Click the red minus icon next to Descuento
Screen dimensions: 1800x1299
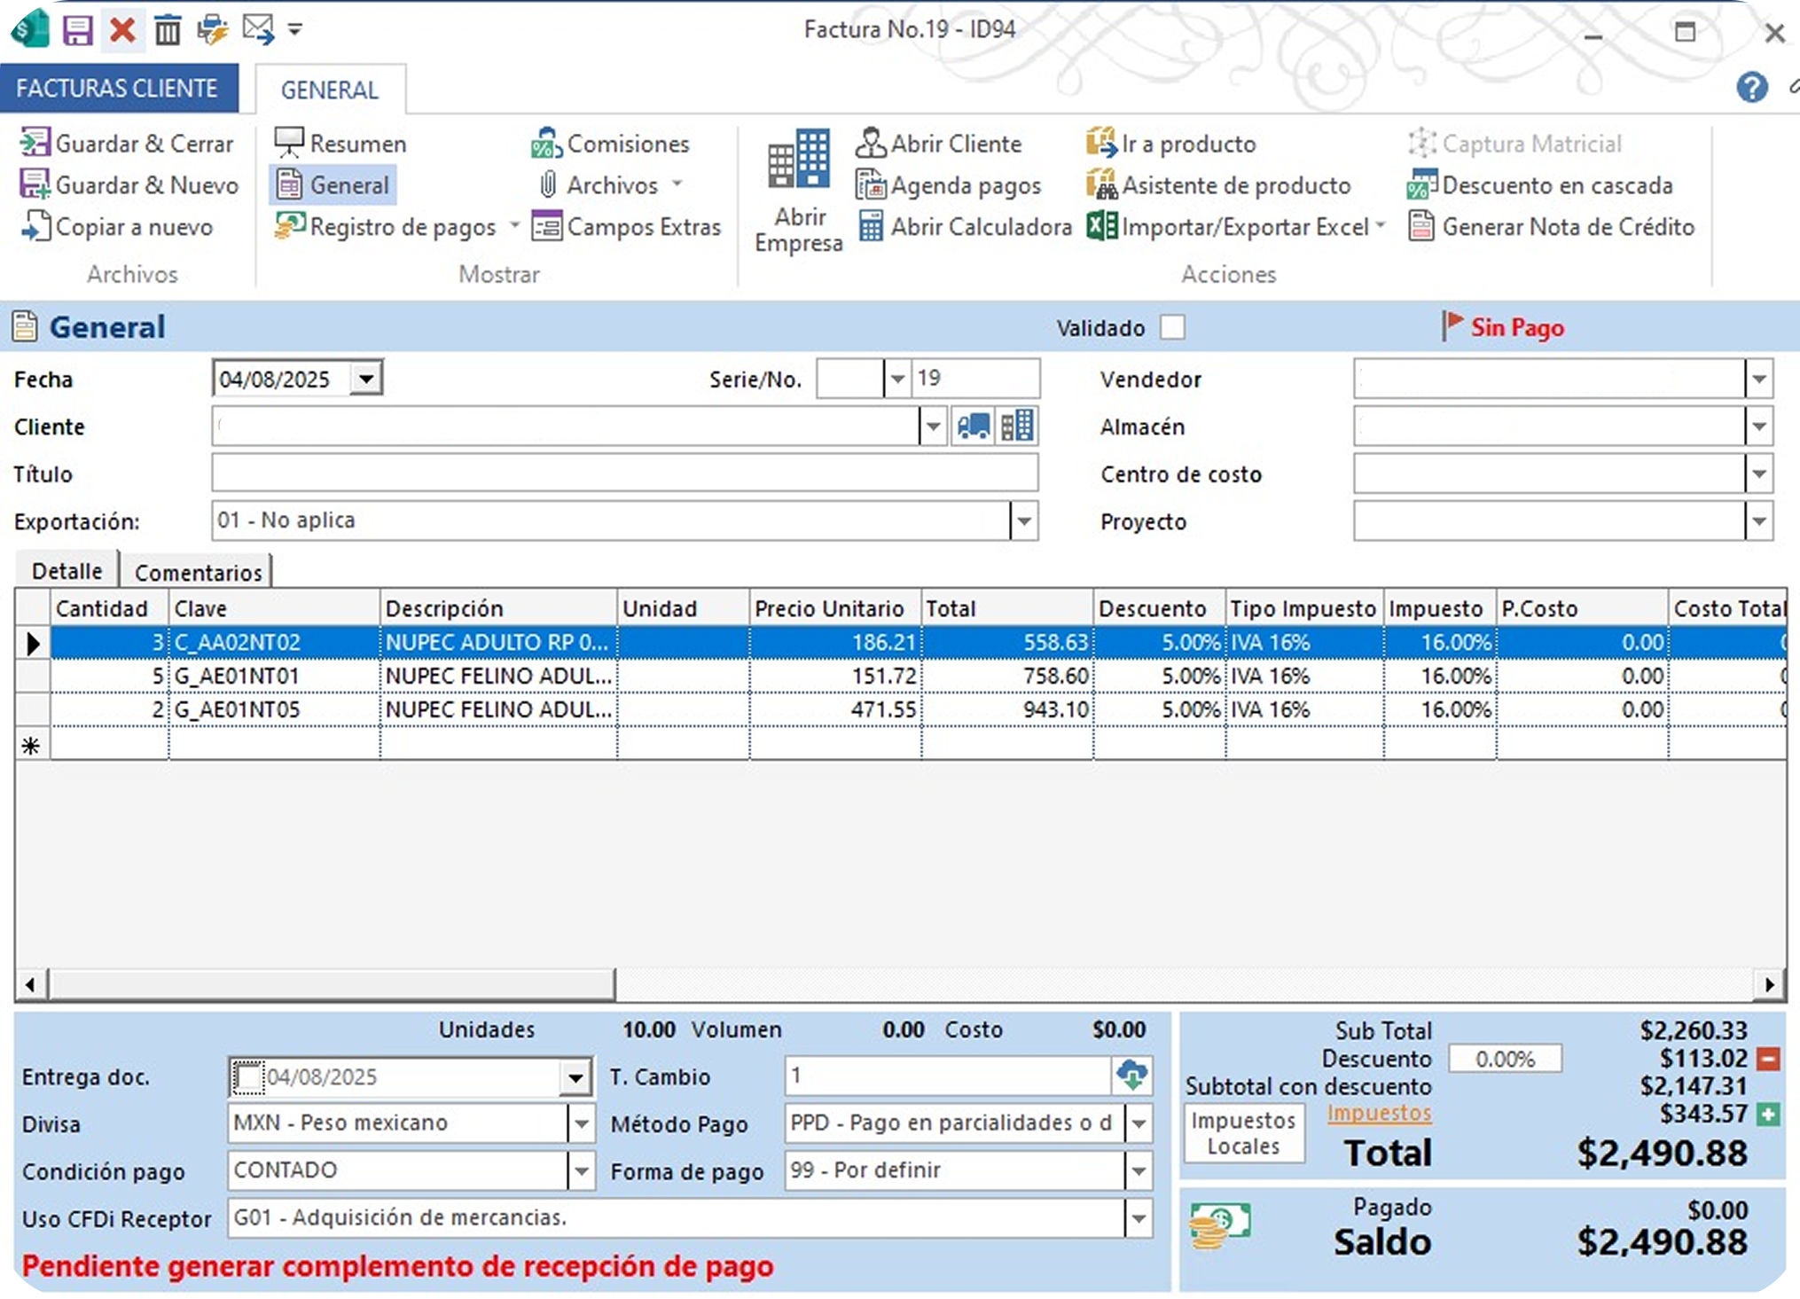tap(1768, 1059)
